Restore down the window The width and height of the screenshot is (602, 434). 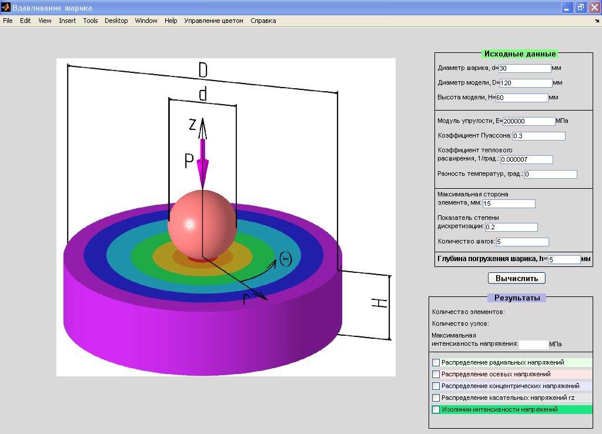[x=580, y=8]
